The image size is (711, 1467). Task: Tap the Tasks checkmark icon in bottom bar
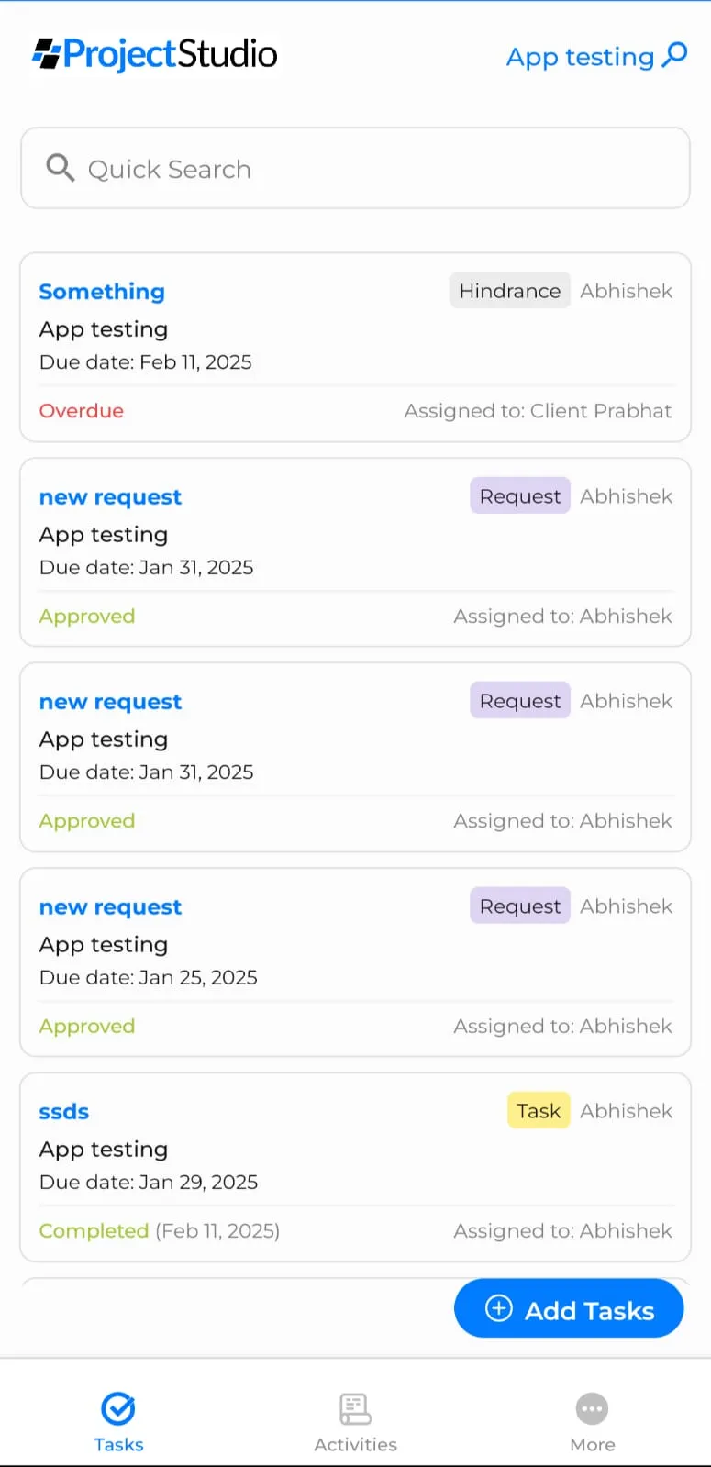point(118,1408)
